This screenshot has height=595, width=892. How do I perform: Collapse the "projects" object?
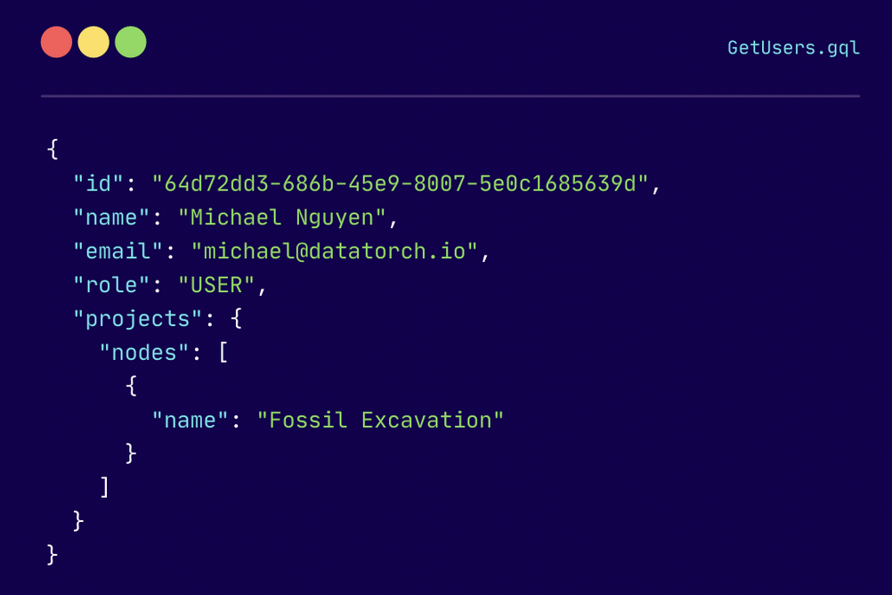(138, 319)
